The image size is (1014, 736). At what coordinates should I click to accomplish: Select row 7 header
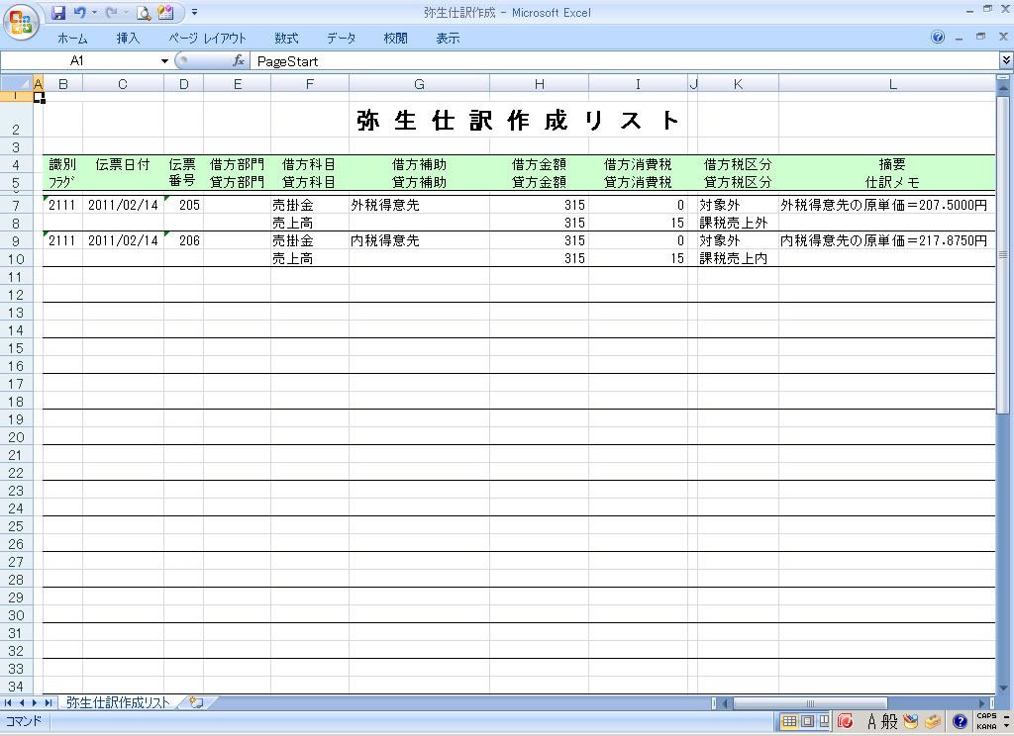click(16, 206)
